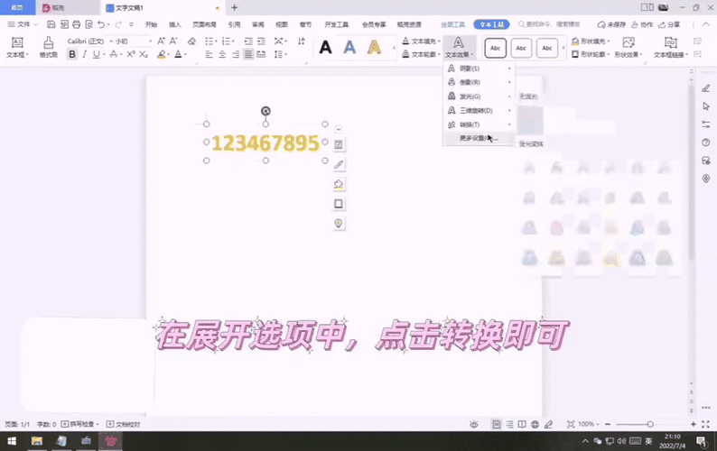Toggle justified alignment
Screen dimensions: 717x451
[x=248, y=54]
